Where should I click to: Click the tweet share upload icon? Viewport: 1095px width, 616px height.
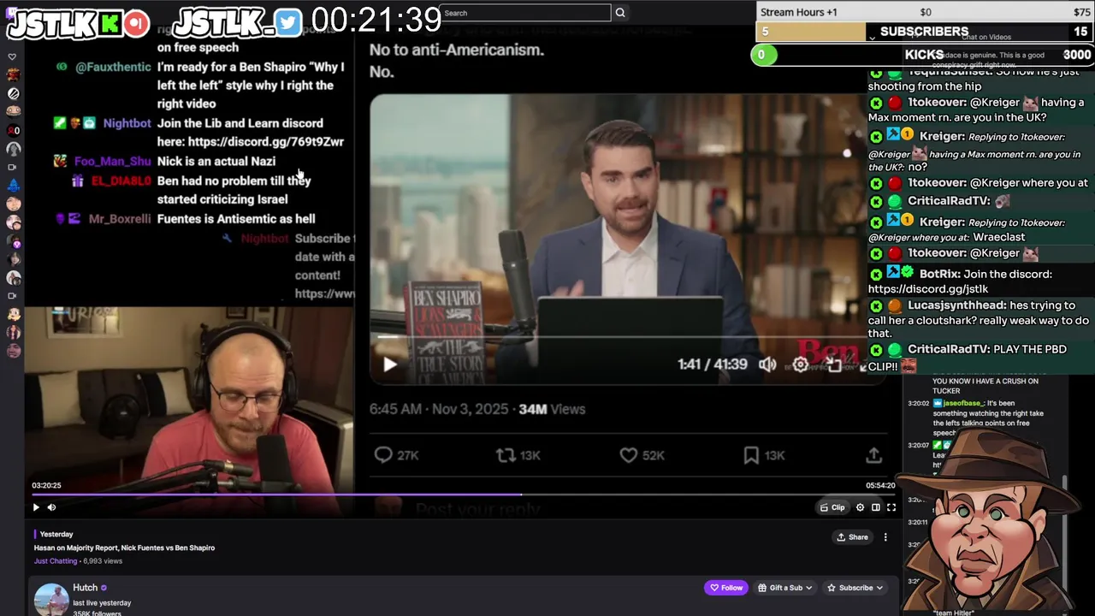tap(873, 455)
